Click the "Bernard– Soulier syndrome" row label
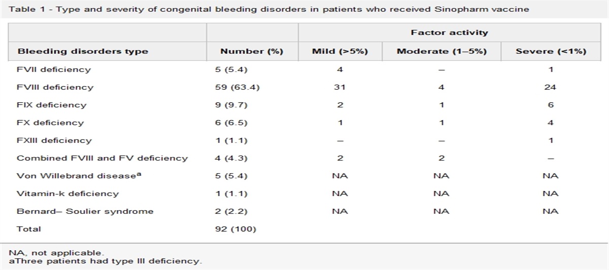The width and height of the screenshot is (609, 270). (85, 211)
